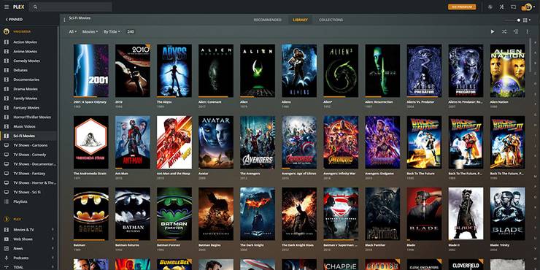Open the Black Panther poster
540x270 pixels.
[x=382, y=214]
